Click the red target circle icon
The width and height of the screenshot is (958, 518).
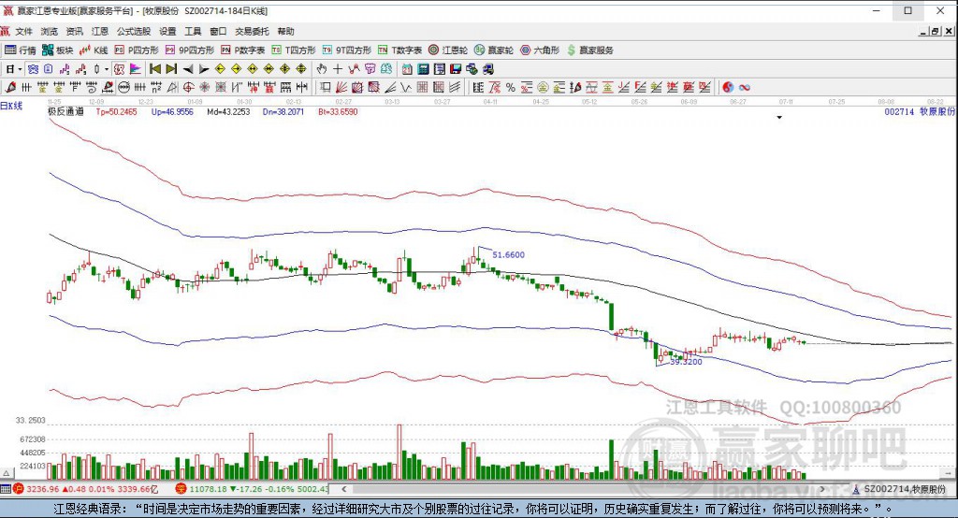(x=188, y=87)
